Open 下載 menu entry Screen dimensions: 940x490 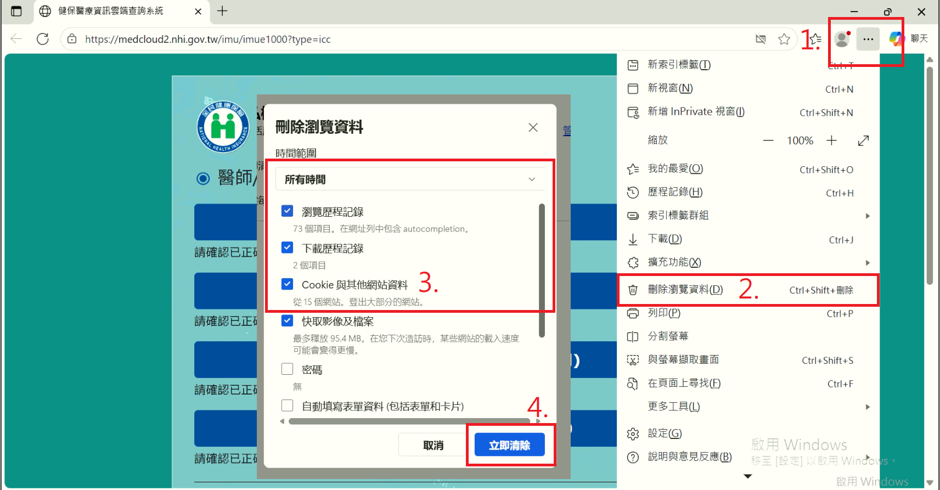coord(748,239)
